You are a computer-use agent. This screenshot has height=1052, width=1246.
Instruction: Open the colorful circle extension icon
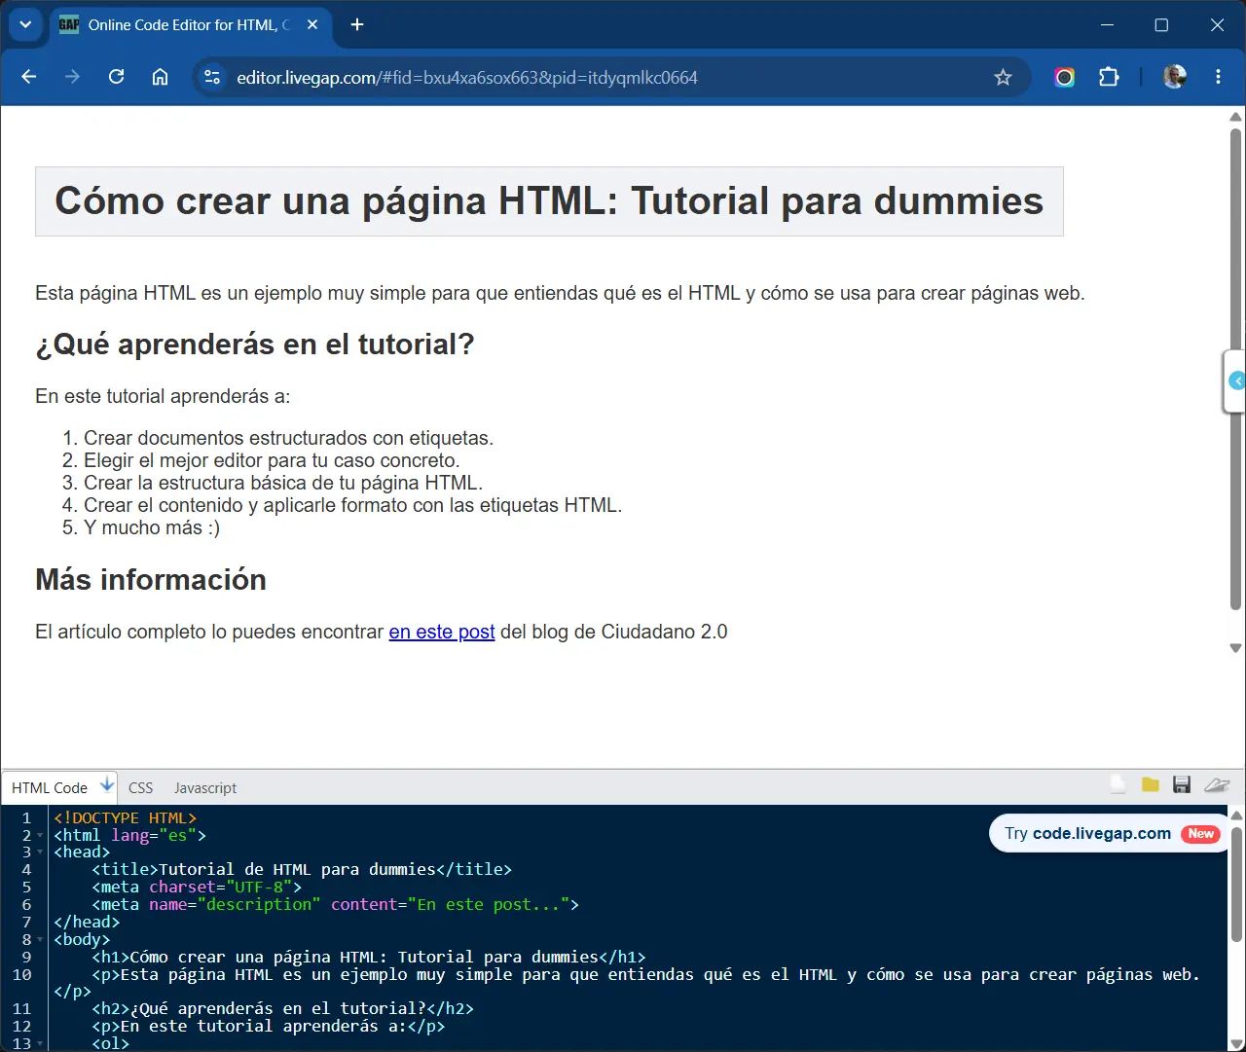pyautogui.click(x=1065, y=77)
